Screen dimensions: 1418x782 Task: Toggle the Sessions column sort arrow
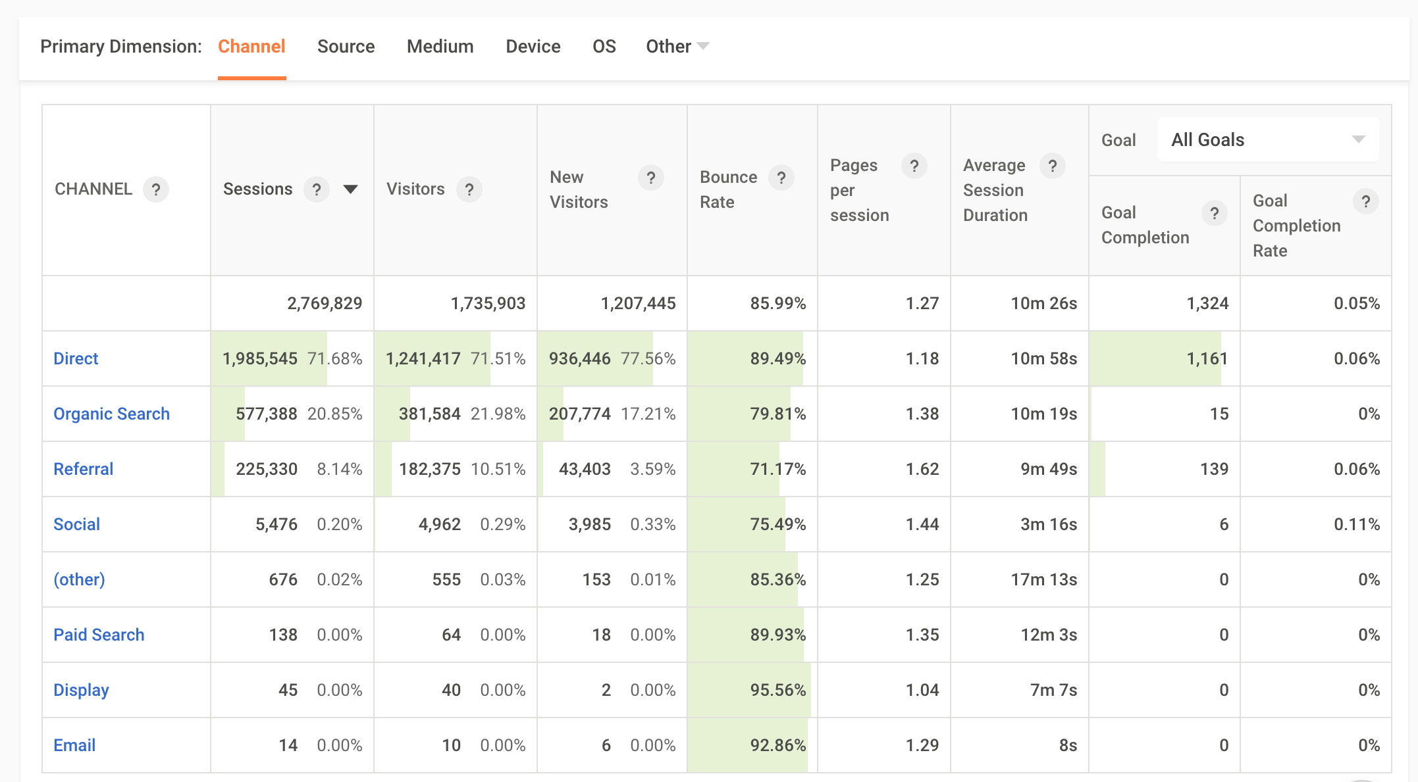(351, 189)
